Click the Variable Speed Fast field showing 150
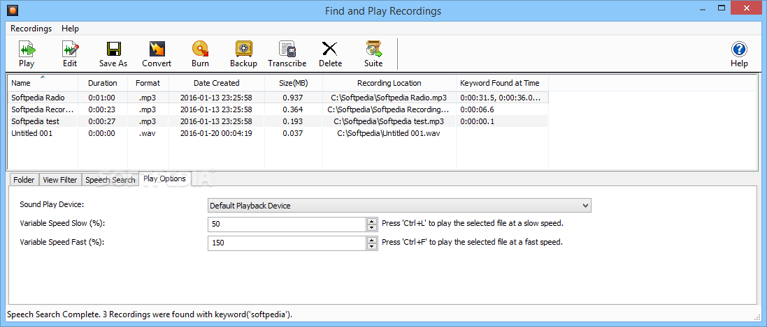The width and height of the screenshot is (767, 327). click(x=287, y=243)
